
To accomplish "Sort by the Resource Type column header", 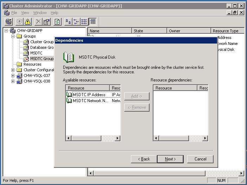I will tap(228, 31).
